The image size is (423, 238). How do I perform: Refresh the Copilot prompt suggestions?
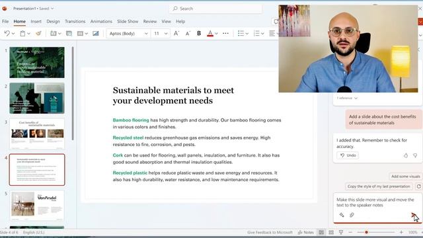point(418,186)
